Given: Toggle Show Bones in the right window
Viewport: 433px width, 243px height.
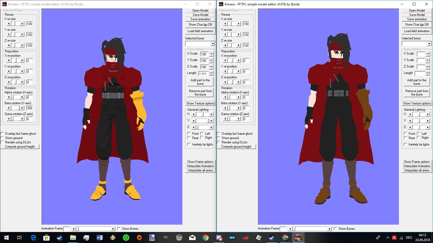Looking at the screenshot, I should [335, 229].
